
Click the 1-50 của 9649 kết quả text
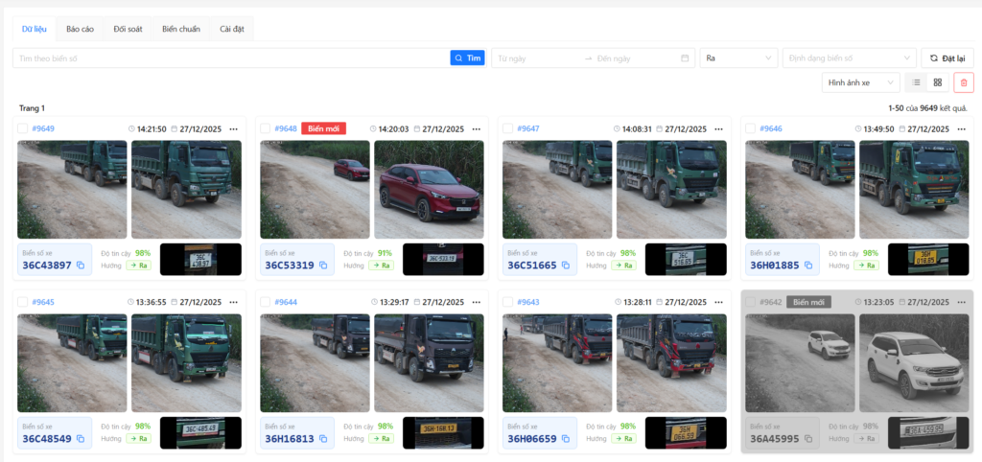927,108
